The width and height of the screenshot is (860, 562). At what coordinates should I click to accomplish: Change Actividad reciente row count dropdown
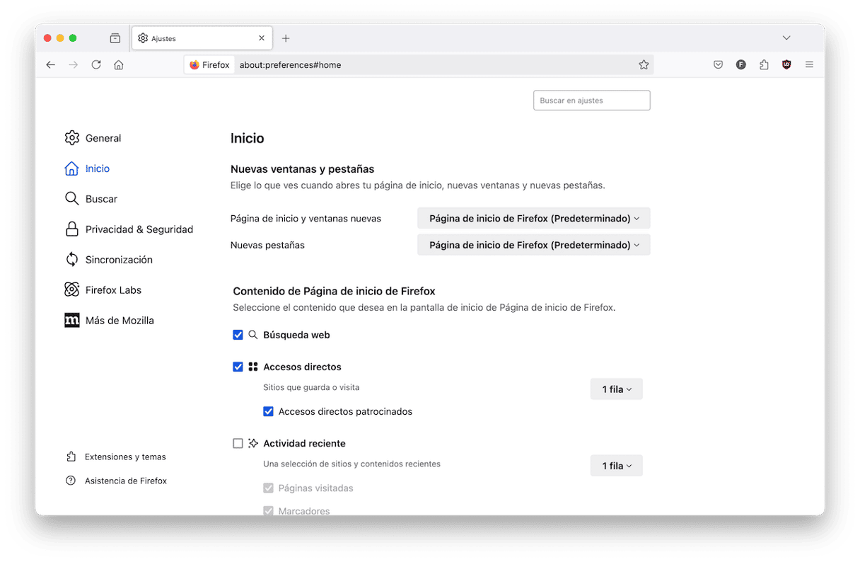click(x=617, y=466)
